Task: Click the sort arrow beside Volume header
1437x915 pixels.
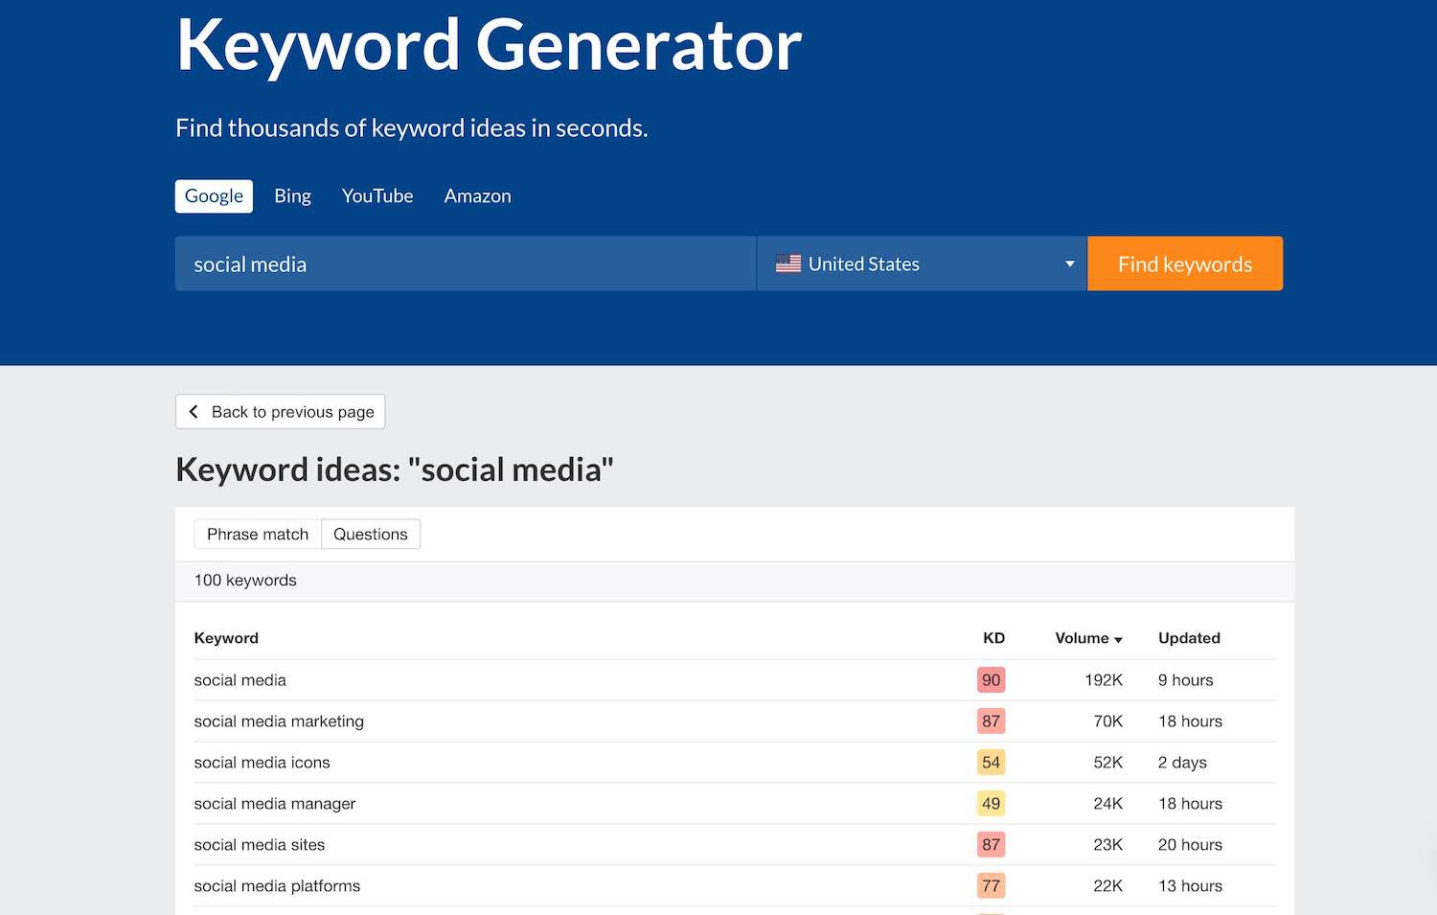Action: tap(1117, 638)
